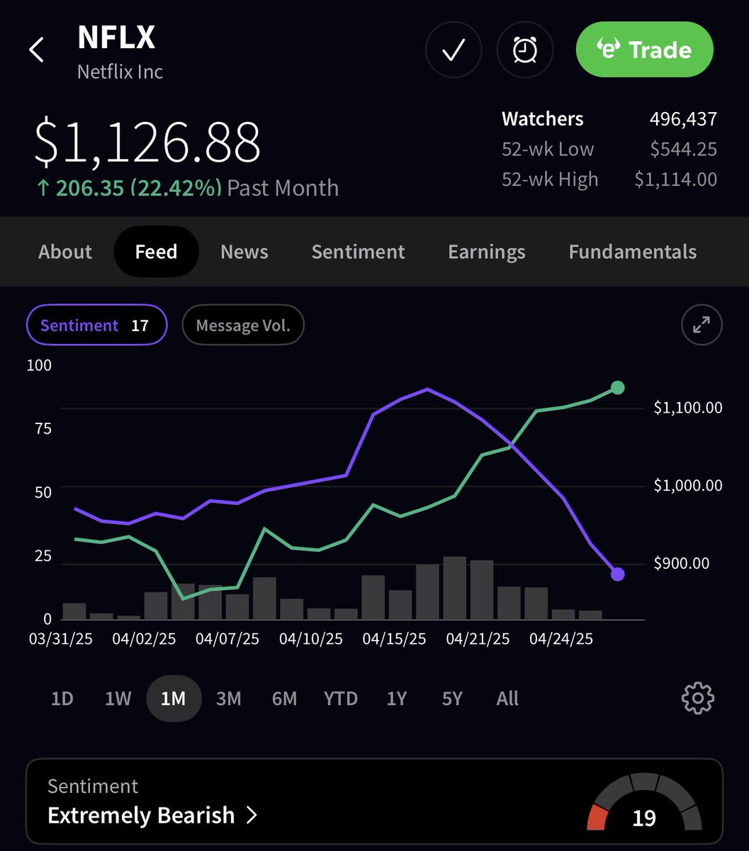This screenshot has height=851, width=749.
Task: Tap the green Trade button
Action: click(x=644, y=50)
